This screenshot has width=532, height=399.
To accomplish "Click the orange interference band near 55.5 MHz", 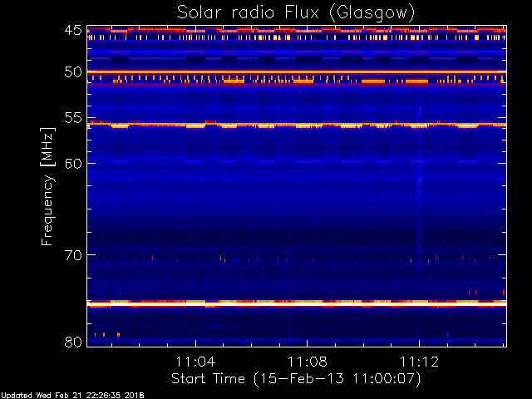I will 295,125.
